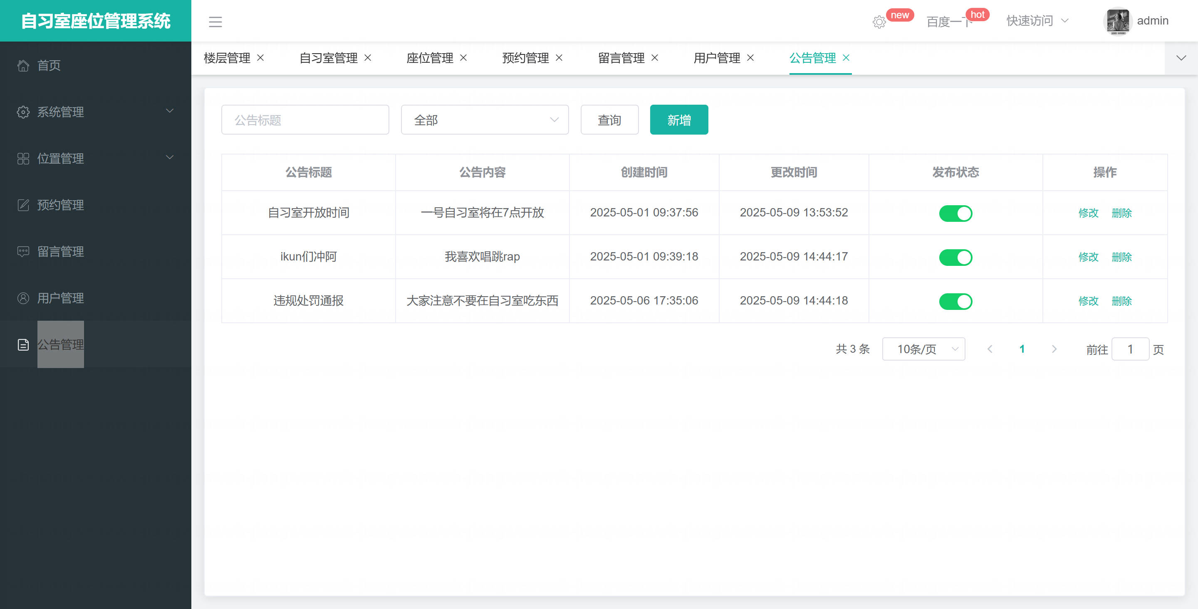Click 修改 for 违规处罚通报 row

[x=1088, y=301]
